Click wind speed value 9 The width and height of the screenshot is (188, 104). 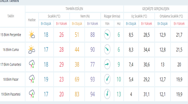coord(119,64)
